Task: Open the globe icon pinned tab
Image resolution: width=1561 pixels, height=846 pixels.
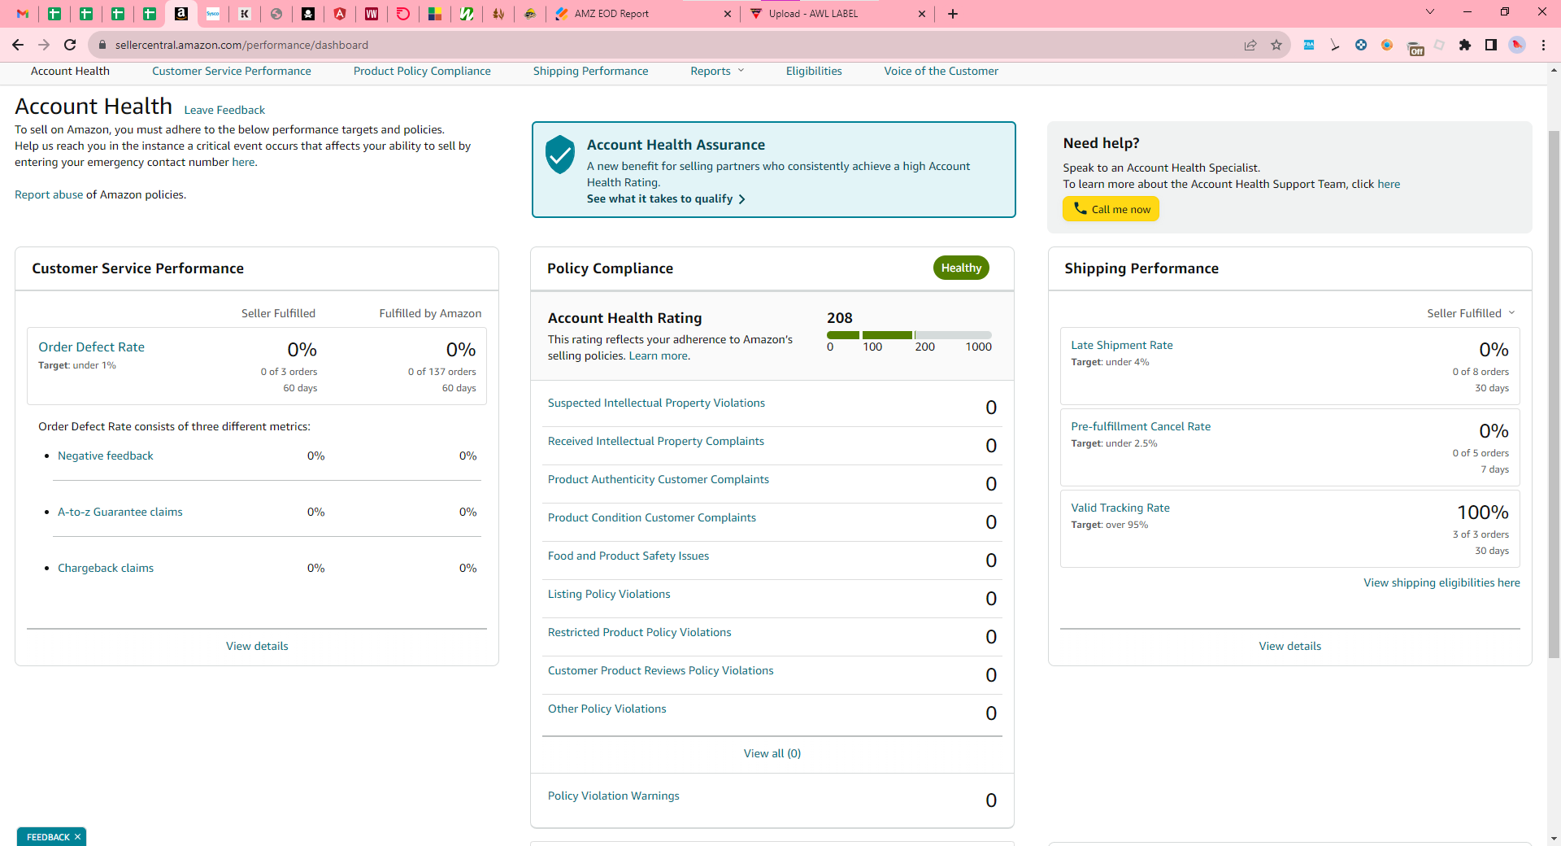Action: tap(276, 14)
